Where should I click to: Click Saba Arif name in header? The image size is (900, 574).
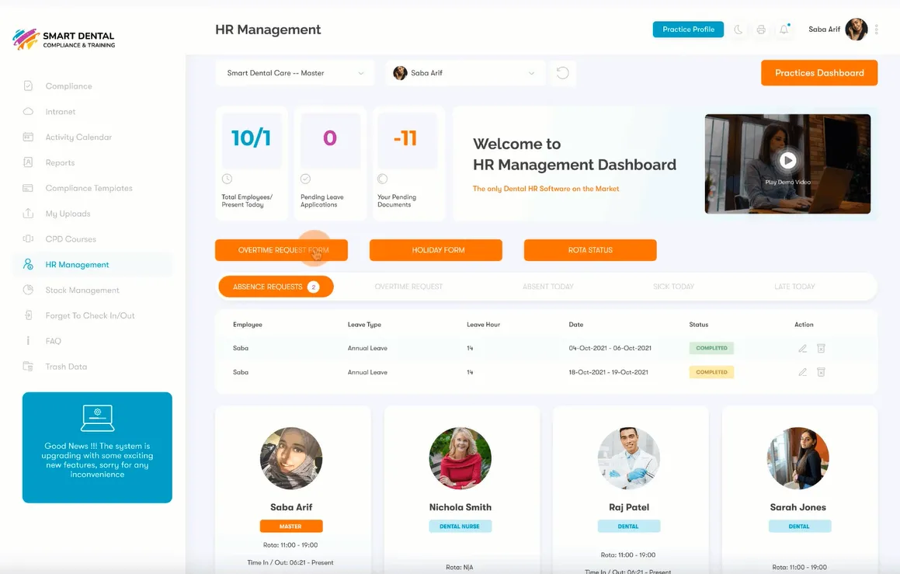(x=824, y=30)
